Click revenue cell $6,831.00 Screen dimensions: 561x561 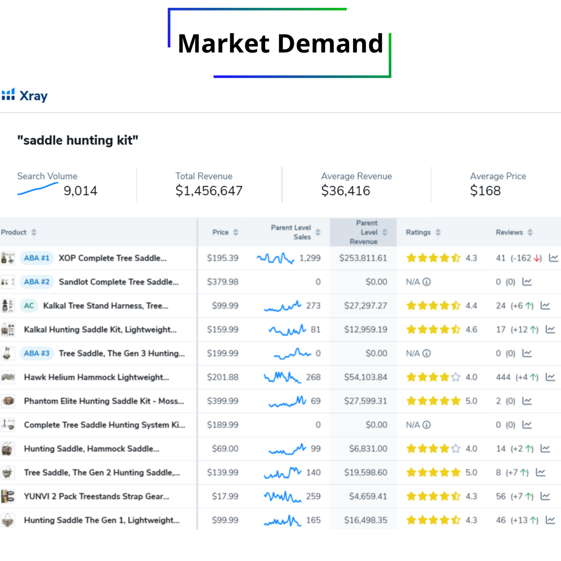click(368, 449)
